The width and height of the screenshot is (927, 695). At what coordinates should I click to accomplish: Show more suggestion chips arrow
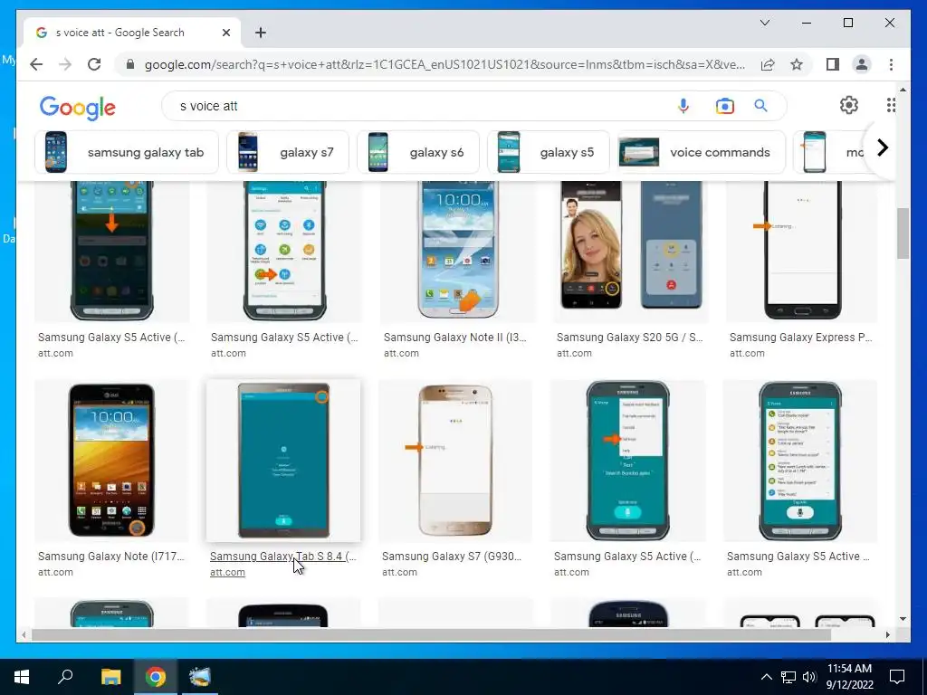(x=882, y=148)
